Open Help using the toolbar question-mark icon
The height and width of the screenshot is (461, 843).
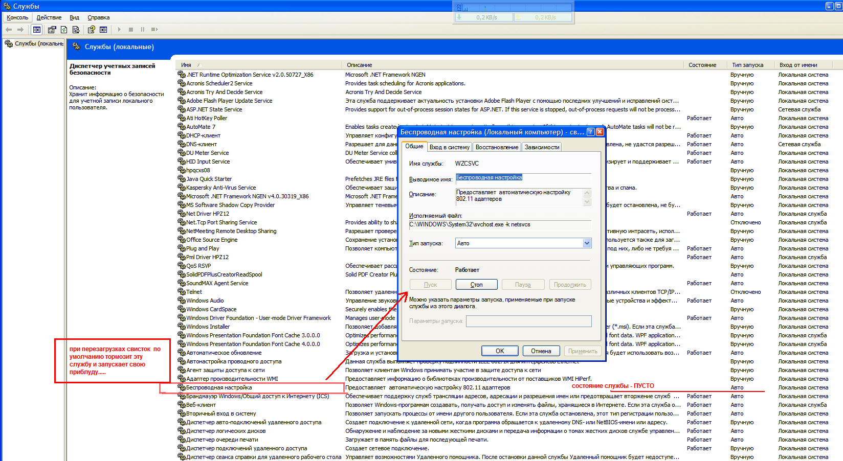pyautogui.click(x=91, y=30)
